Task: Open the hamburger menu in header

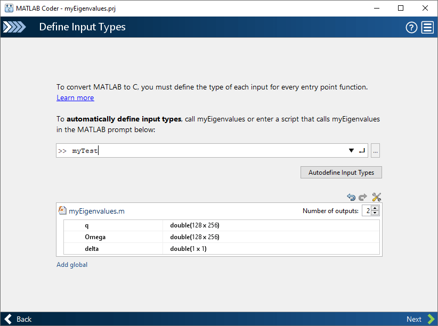Action: pos(427,28)
